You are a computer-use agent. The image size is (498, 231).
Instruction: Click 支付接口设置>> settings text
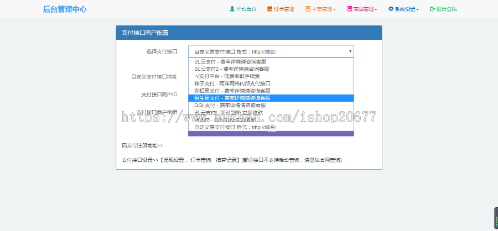point(140,160)
